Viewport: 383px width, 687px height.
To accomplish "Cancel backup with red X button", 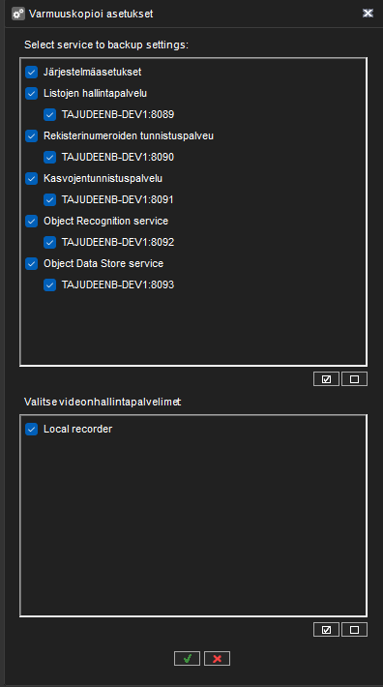I will 217,659.
